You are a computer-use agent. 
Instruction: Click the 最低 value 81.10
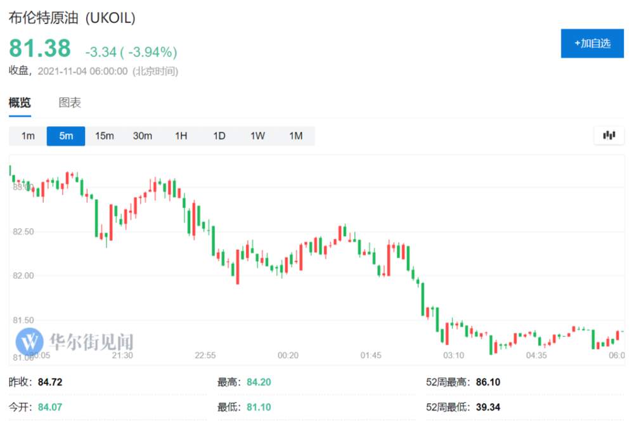point(259,407)
